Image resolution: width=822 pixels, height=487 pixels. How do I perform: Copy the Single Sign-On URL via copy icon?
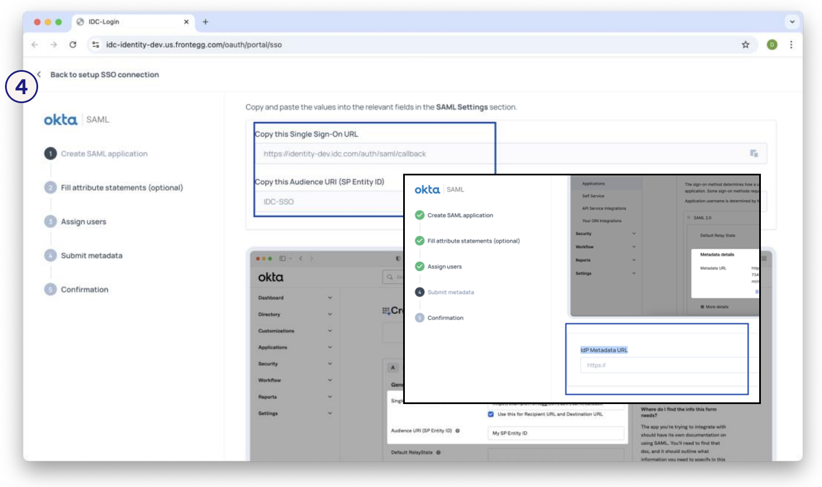point(754,154)
